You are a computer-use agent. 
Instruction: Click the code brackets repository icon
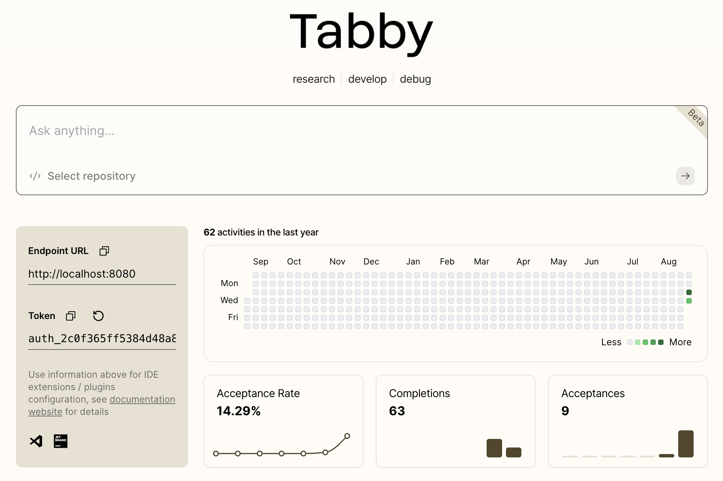click(35, 176)
